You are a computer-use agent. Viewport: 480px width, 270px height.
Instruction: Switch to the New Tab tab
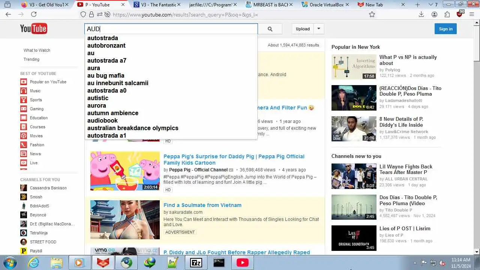374,4
